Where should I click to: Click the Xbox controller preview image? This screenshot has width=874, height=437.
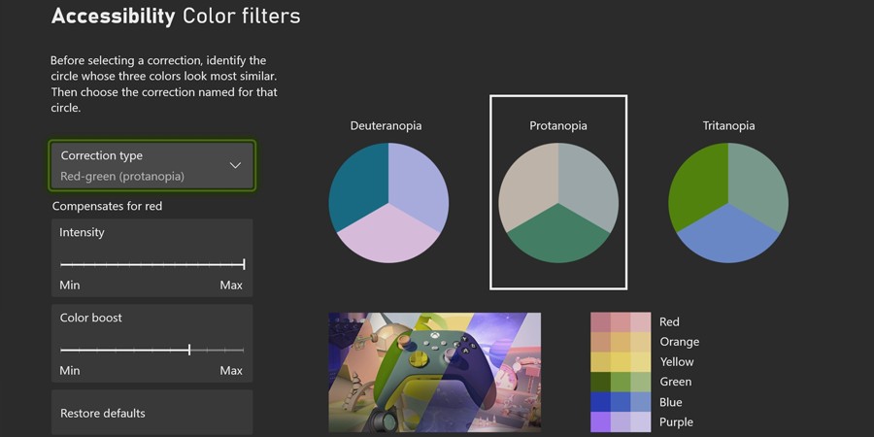[x=435, y=372]
